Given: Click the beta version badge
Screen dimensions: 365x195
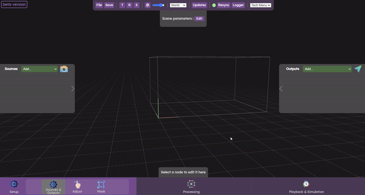Looking at the screenshot, I should (14, 5).
